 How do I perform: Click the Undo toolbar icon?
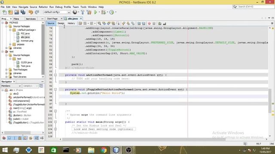pyautogui.click(x=31, y=12)
